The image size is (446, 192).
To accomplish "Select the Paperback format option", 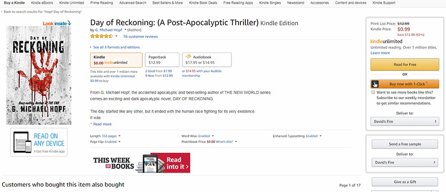I will [x=162, y=60].
